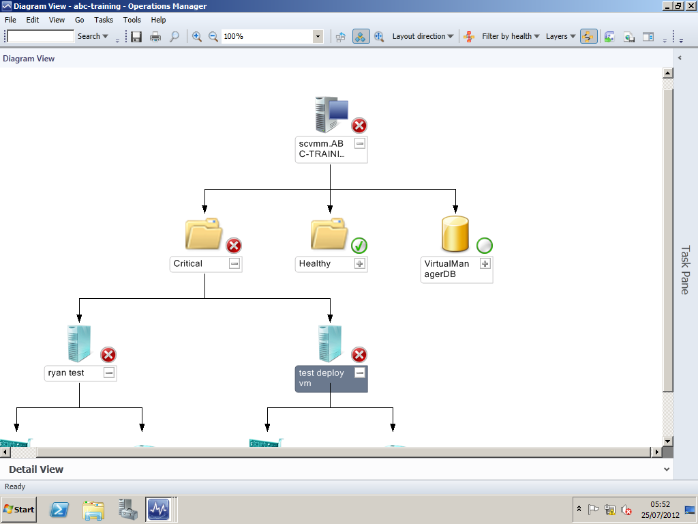Toggle the highlighted Auto Layout button
Image resolution: width=698 pixels, height=524 pixels.
[361, 37]
